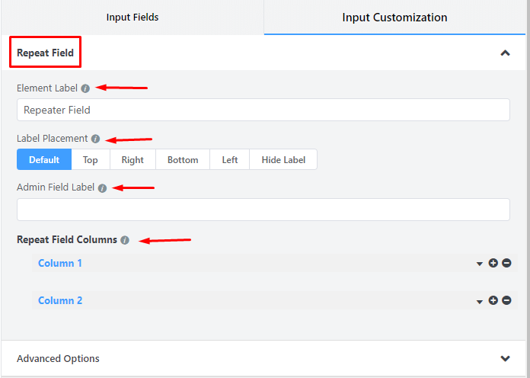
Task: Set label placement to Top
Action: click(90, 159)
